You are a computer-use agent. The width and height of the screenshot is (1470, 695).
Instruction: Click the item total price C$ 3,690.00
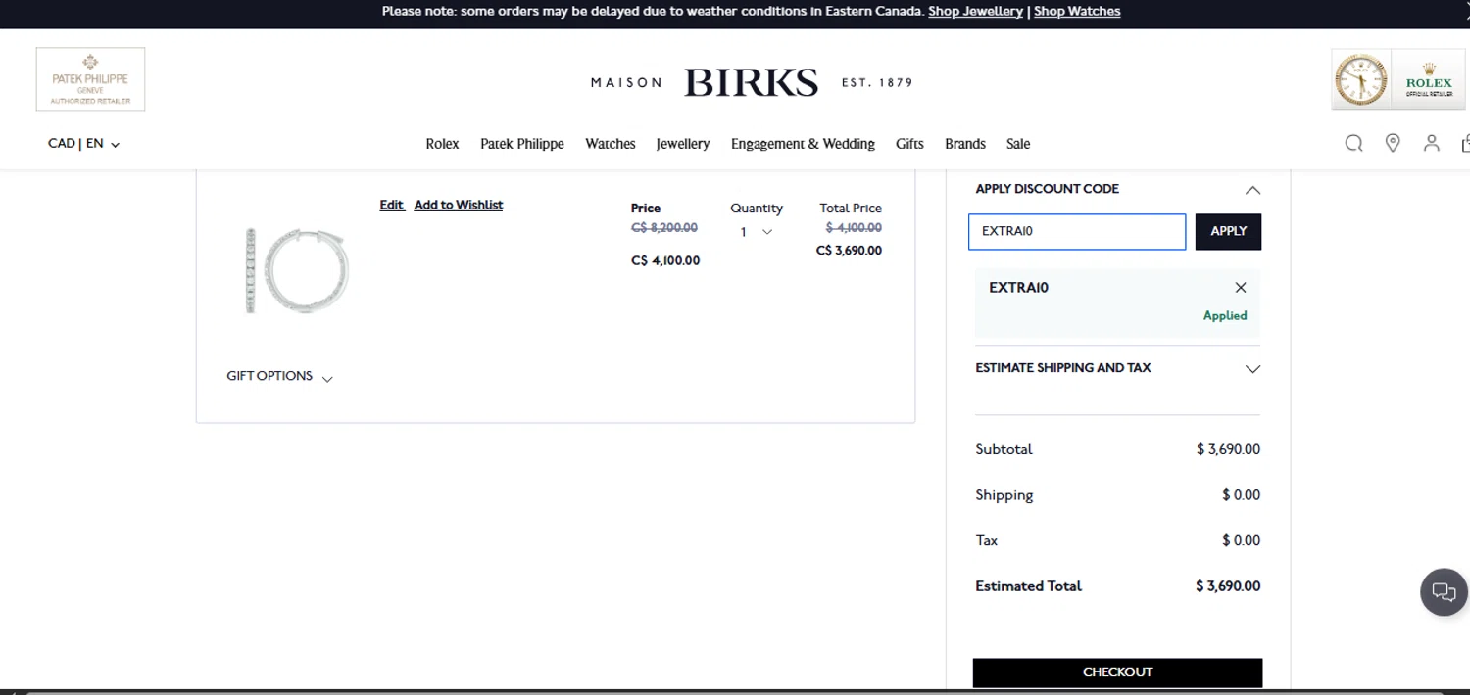pyautogui.click(x=849, y=251)
